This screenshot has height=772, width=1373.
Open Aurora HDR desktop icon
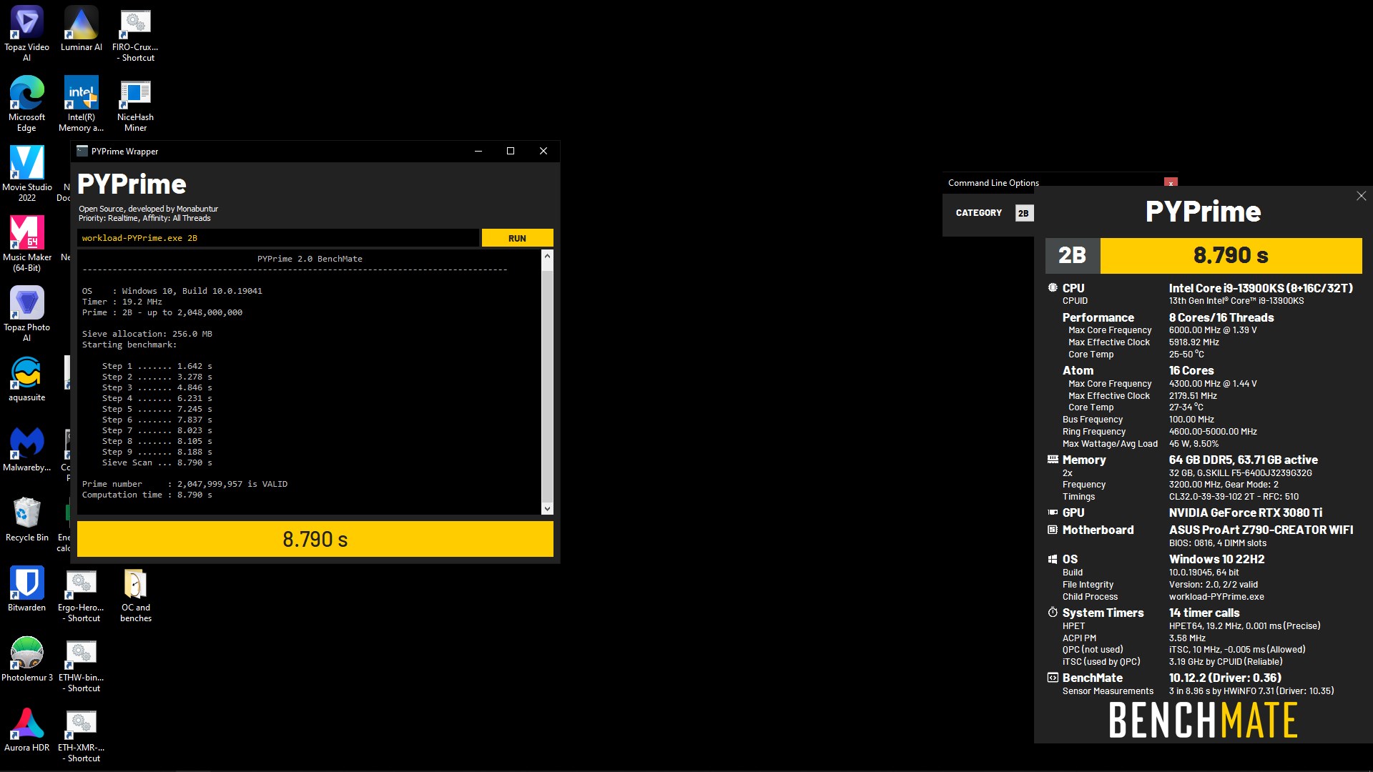pos(27,729)
